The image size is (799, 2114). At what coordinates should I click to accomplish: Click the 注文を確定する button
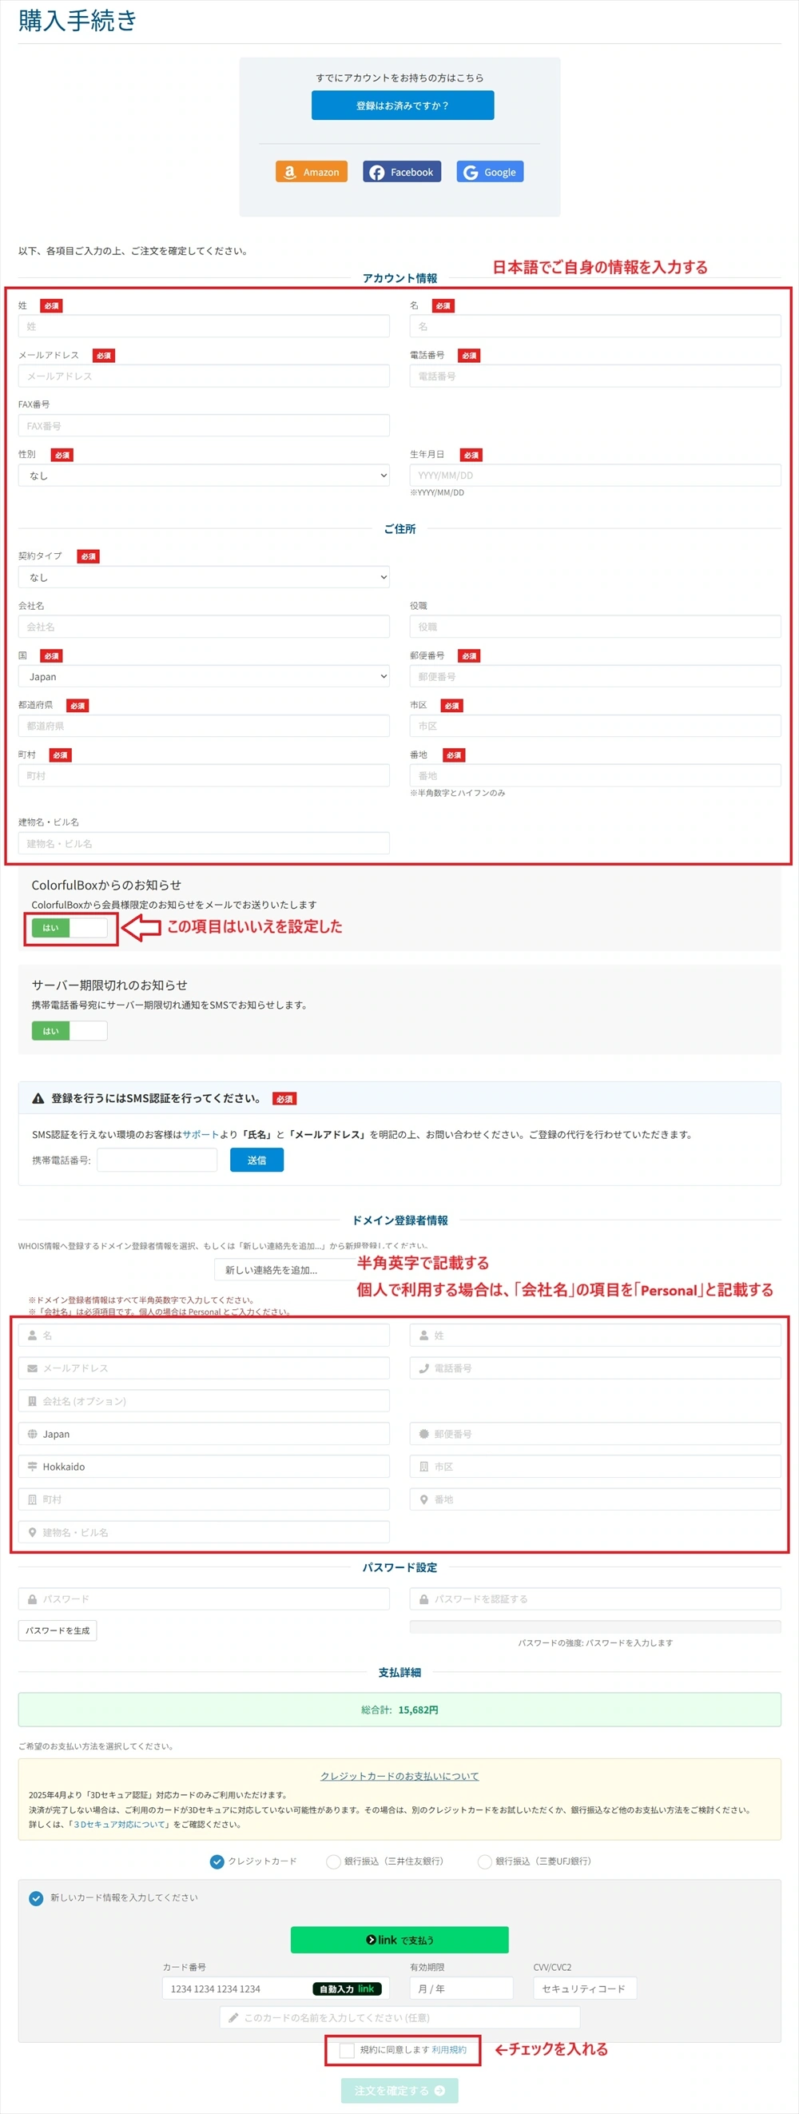[399, 2090]
